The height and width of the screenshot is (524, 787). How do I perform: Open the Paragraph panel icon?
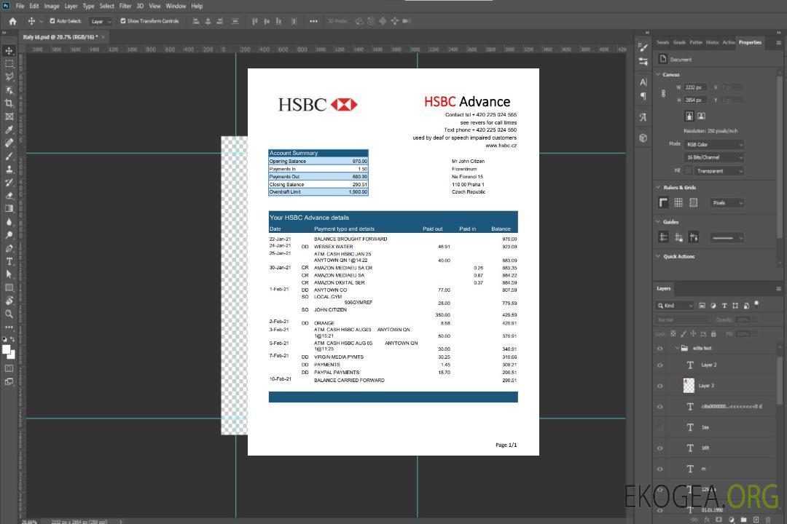(643, 96)
